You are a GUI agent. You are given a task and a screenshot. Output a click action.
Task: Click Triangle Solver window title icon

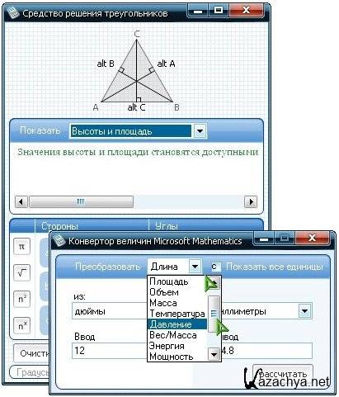(13, 13)
